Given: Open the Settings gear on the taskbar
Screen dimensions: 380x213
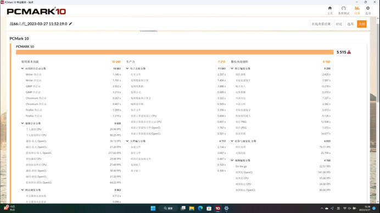Looking at the screenshot, I should [226, 208].
